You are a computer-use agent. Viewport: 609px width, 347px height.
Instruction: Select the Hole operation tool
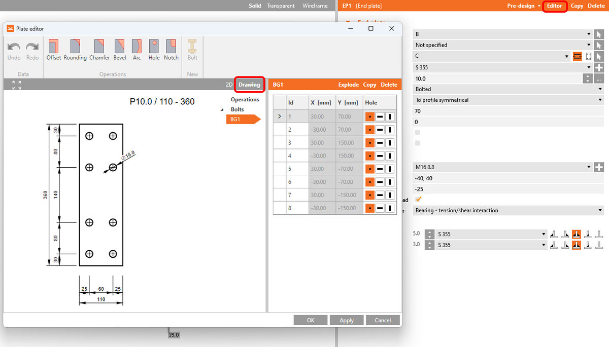point(154,50)
